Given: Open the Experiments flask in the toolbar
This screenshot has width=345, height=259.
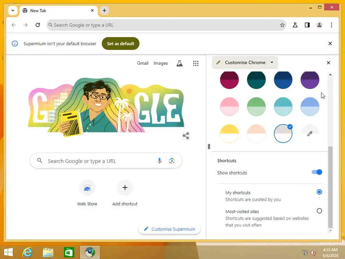Looking at the screenshot, I should [x=295, y=25].
